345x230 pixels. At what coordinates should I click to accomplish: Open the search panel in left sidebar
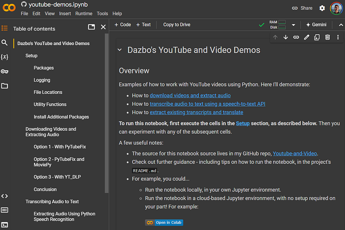(x=4, y=43)
